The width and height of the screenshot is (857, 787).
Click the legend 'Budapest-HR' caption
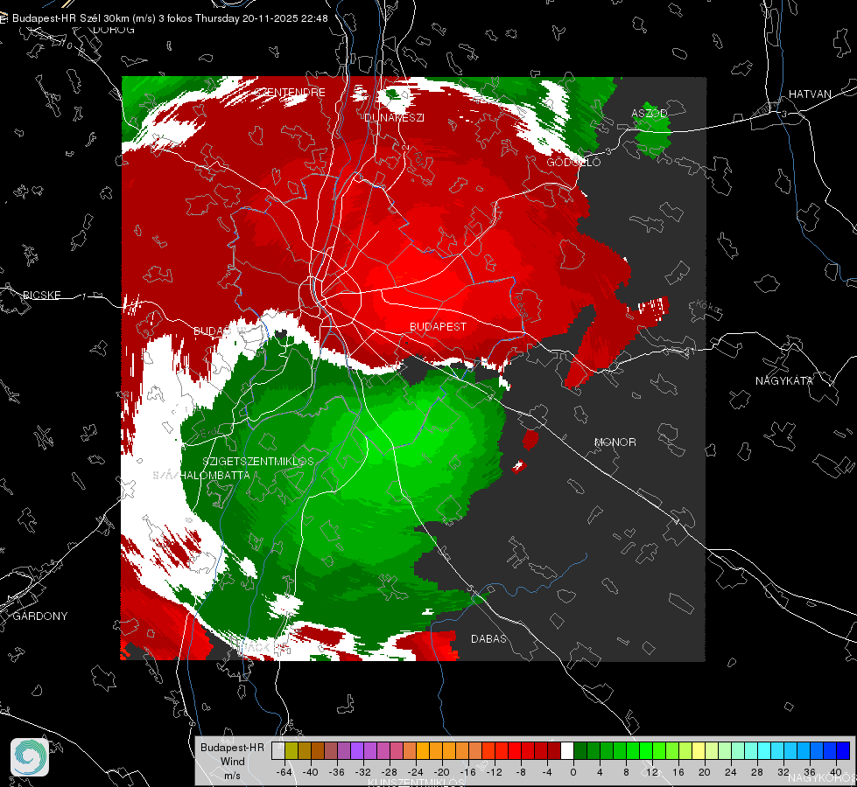click(232, 748)
